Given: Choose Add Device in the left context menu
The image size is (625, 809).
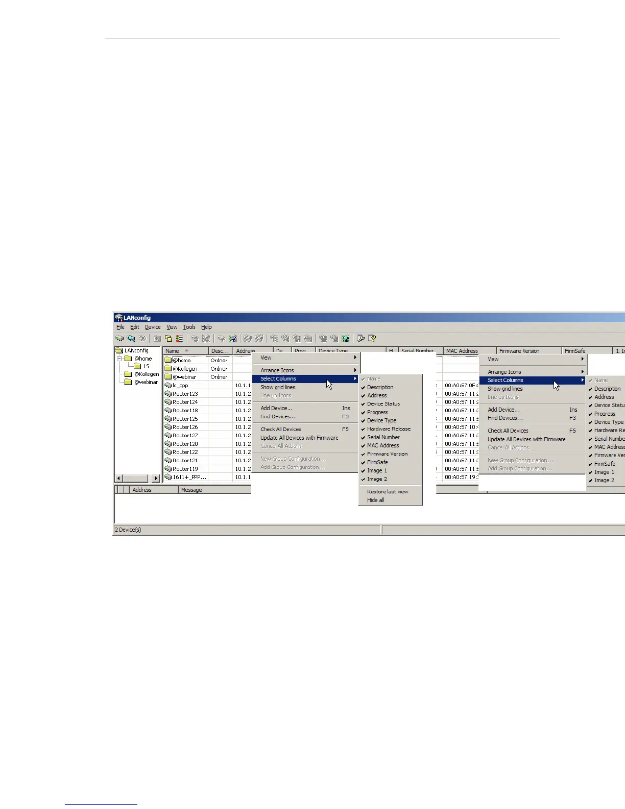Looking at the screenshot, I should (x=306, y=408).
